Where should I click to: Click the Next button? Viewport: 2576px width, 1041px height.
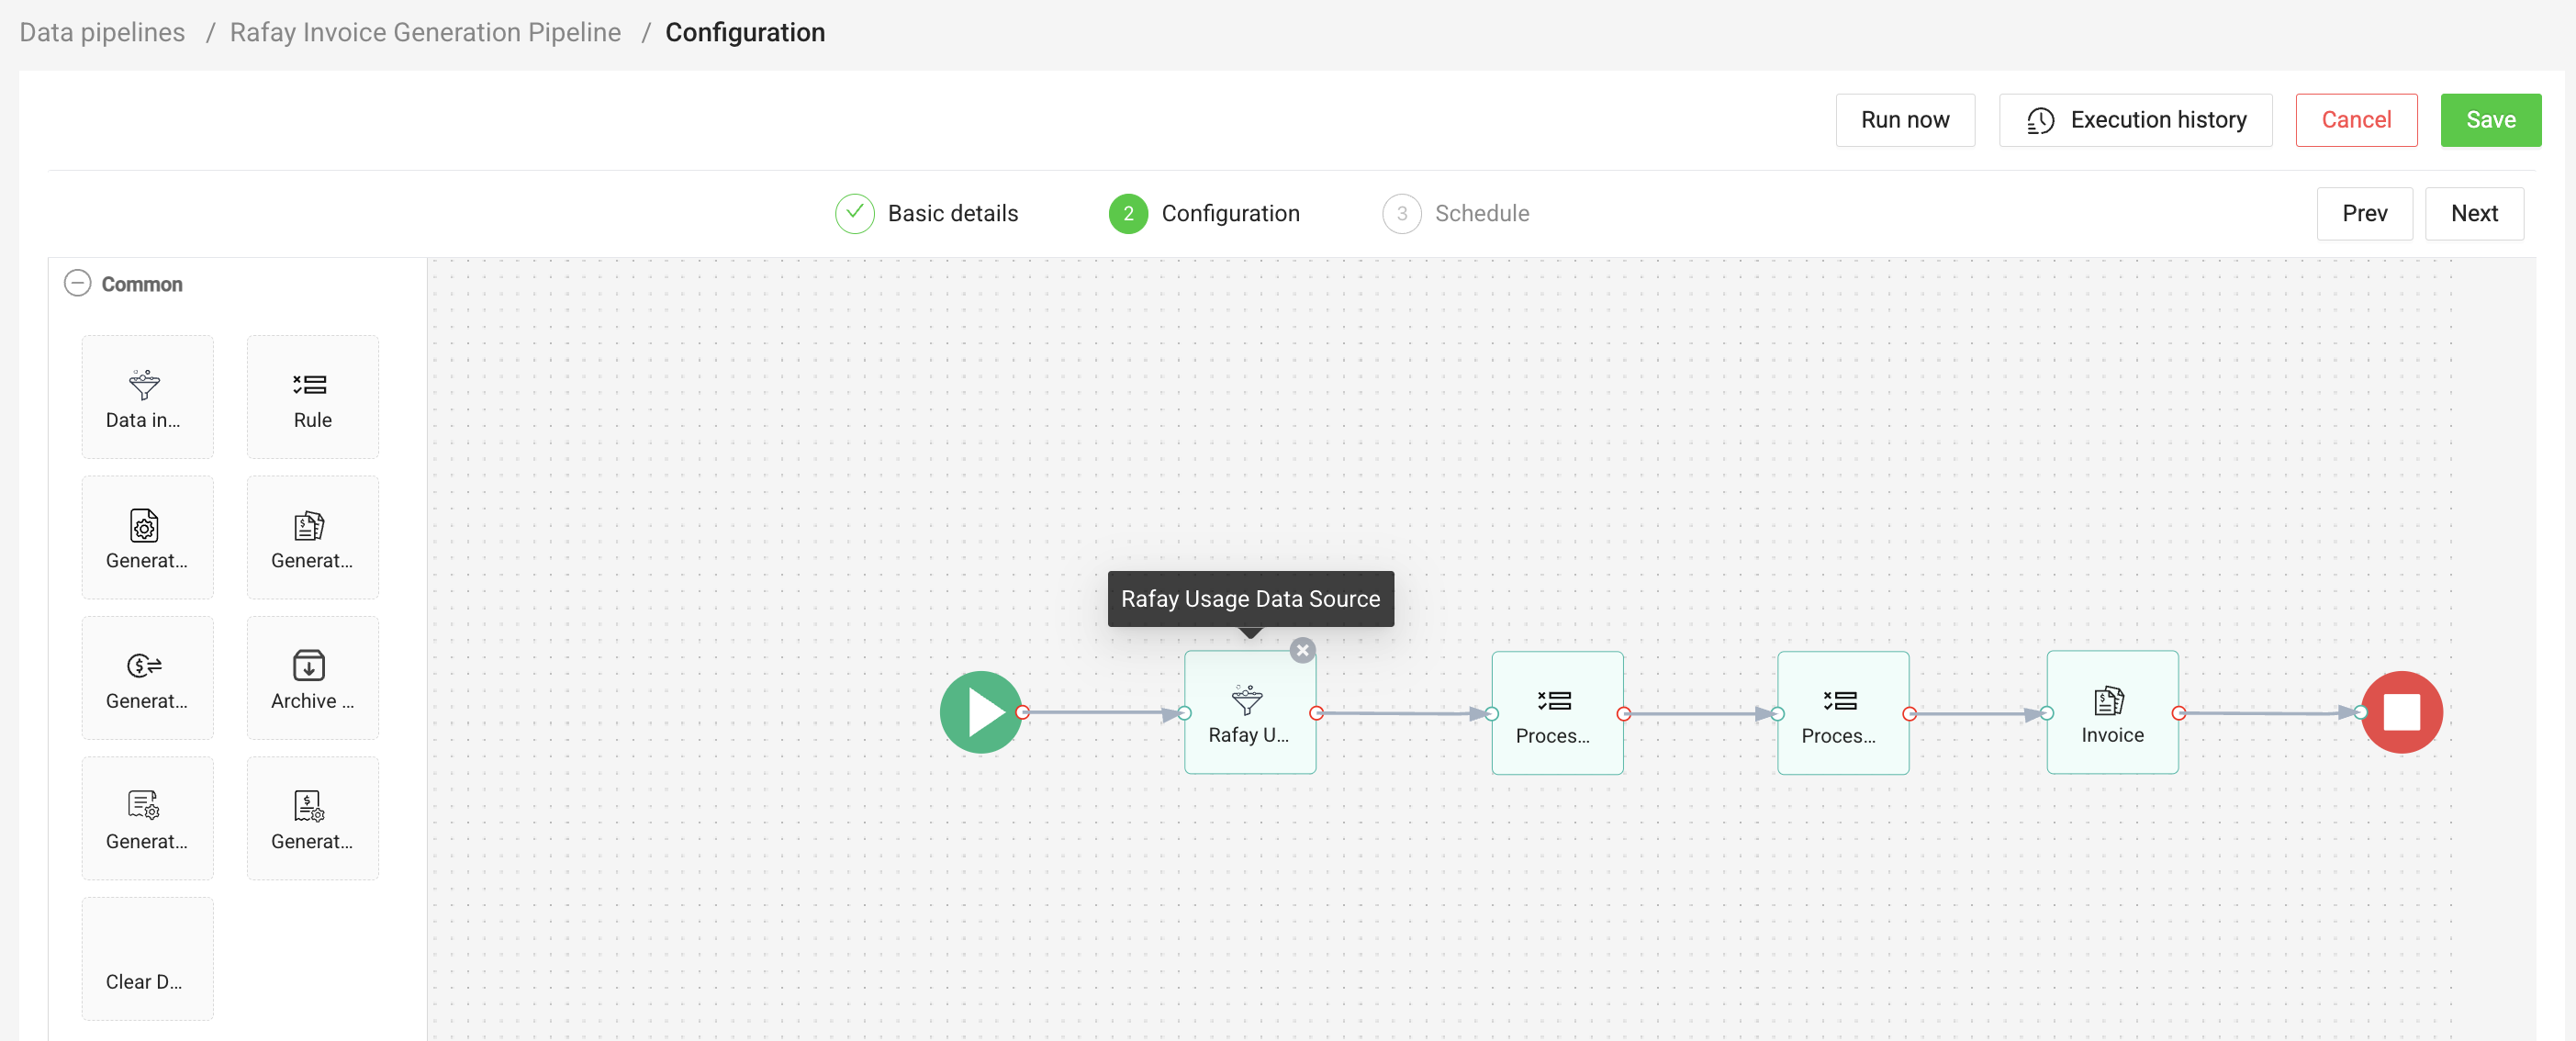pyautogui.click(x=2472, y=213)
